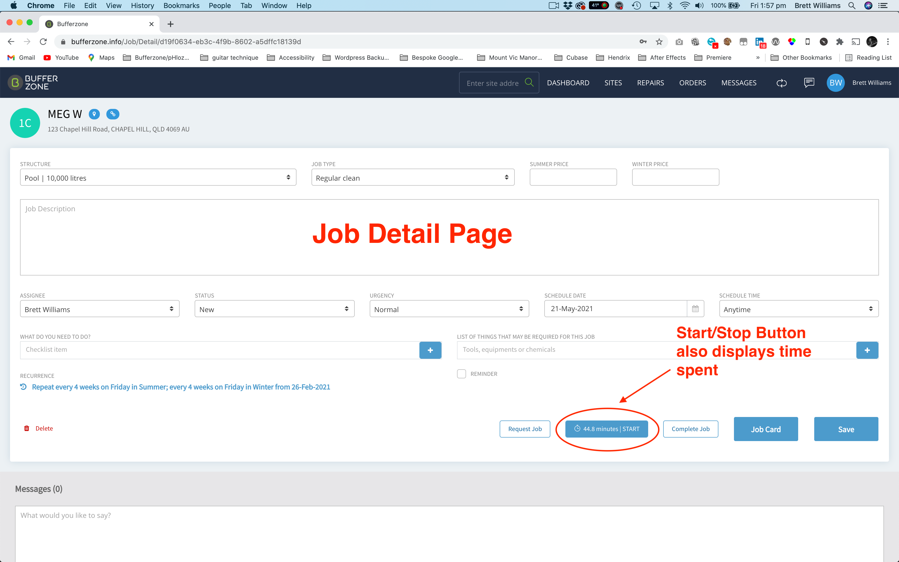Add checklist item with plus button
This screenshot has width=899, height=562.
(430, 350)
